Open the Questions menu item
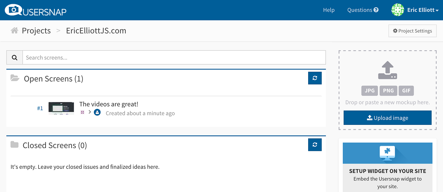The width and height of the screenshot is (443, 192). [363, 10]
